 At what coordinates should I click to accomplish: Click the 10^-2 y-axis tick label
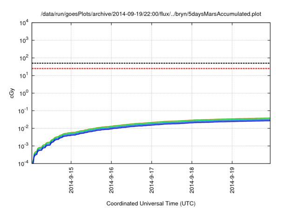(x=23, y=129)
